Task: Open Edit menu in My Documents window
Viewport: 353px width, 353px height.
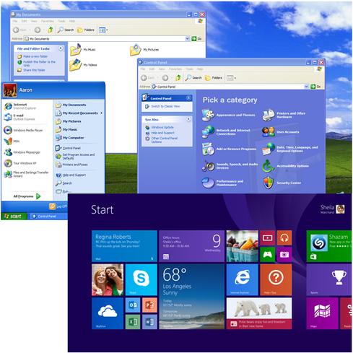Action: 24,21
